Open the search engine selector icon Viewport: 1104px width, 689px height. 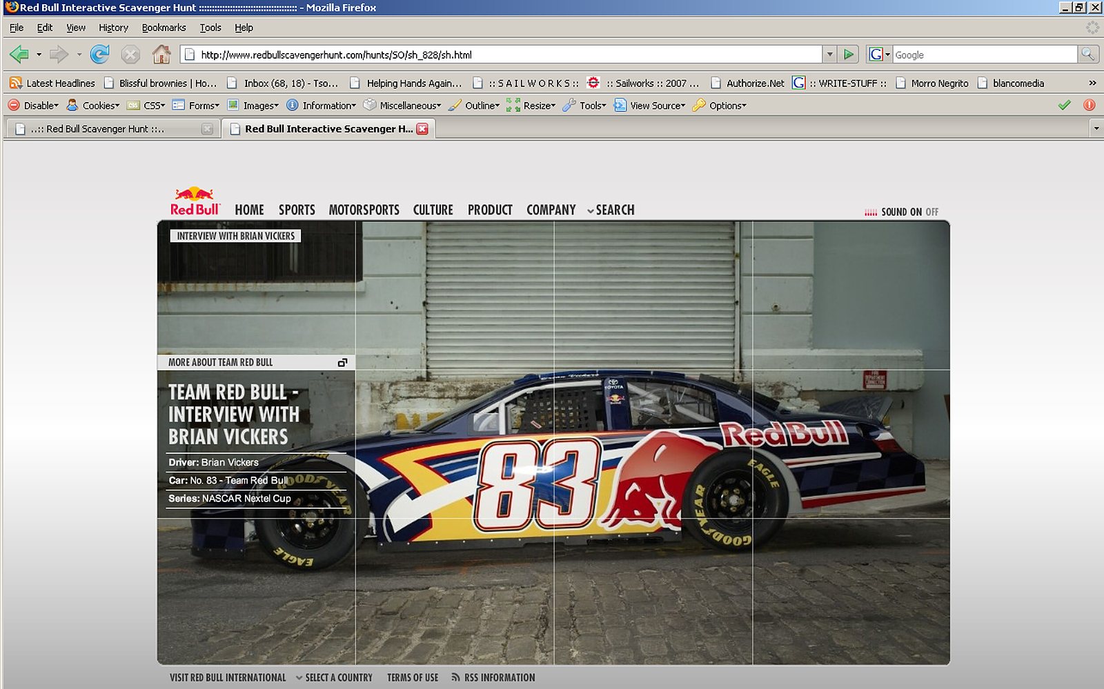(879, 54)
